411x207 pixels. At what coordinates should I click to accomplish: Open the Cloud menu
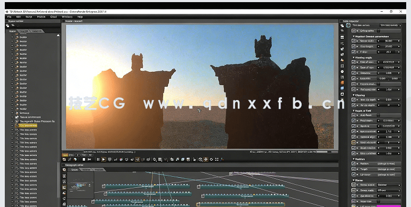point(53,16)
